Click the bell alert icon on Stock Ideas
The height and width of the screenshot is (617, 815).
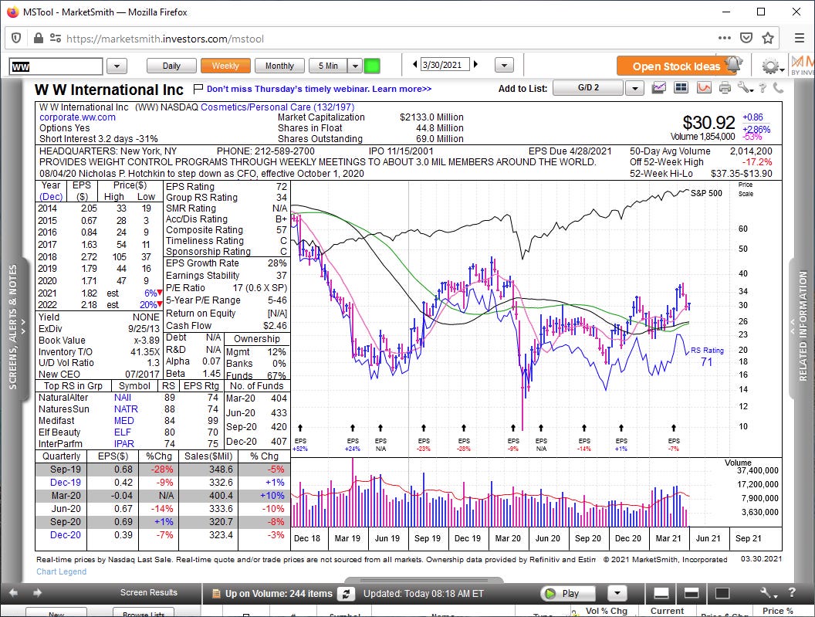click(734, 64)
